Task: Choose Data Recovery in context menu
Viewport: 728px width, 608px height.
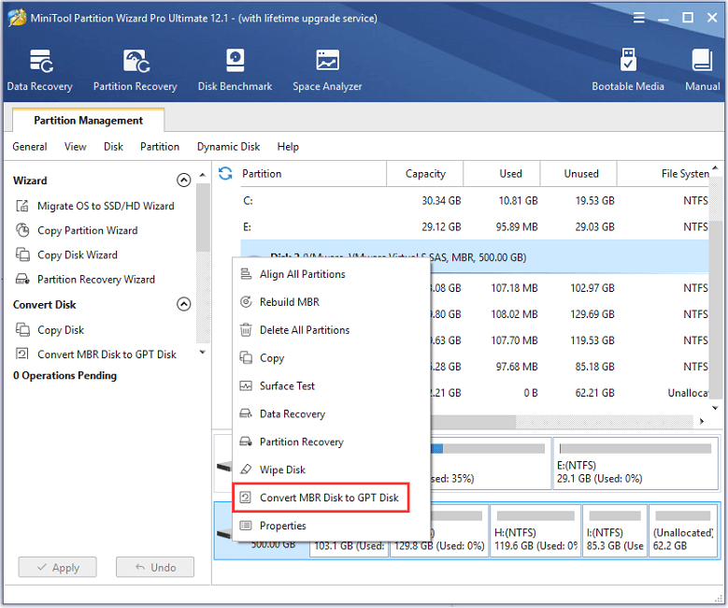Action: (332, 413)
